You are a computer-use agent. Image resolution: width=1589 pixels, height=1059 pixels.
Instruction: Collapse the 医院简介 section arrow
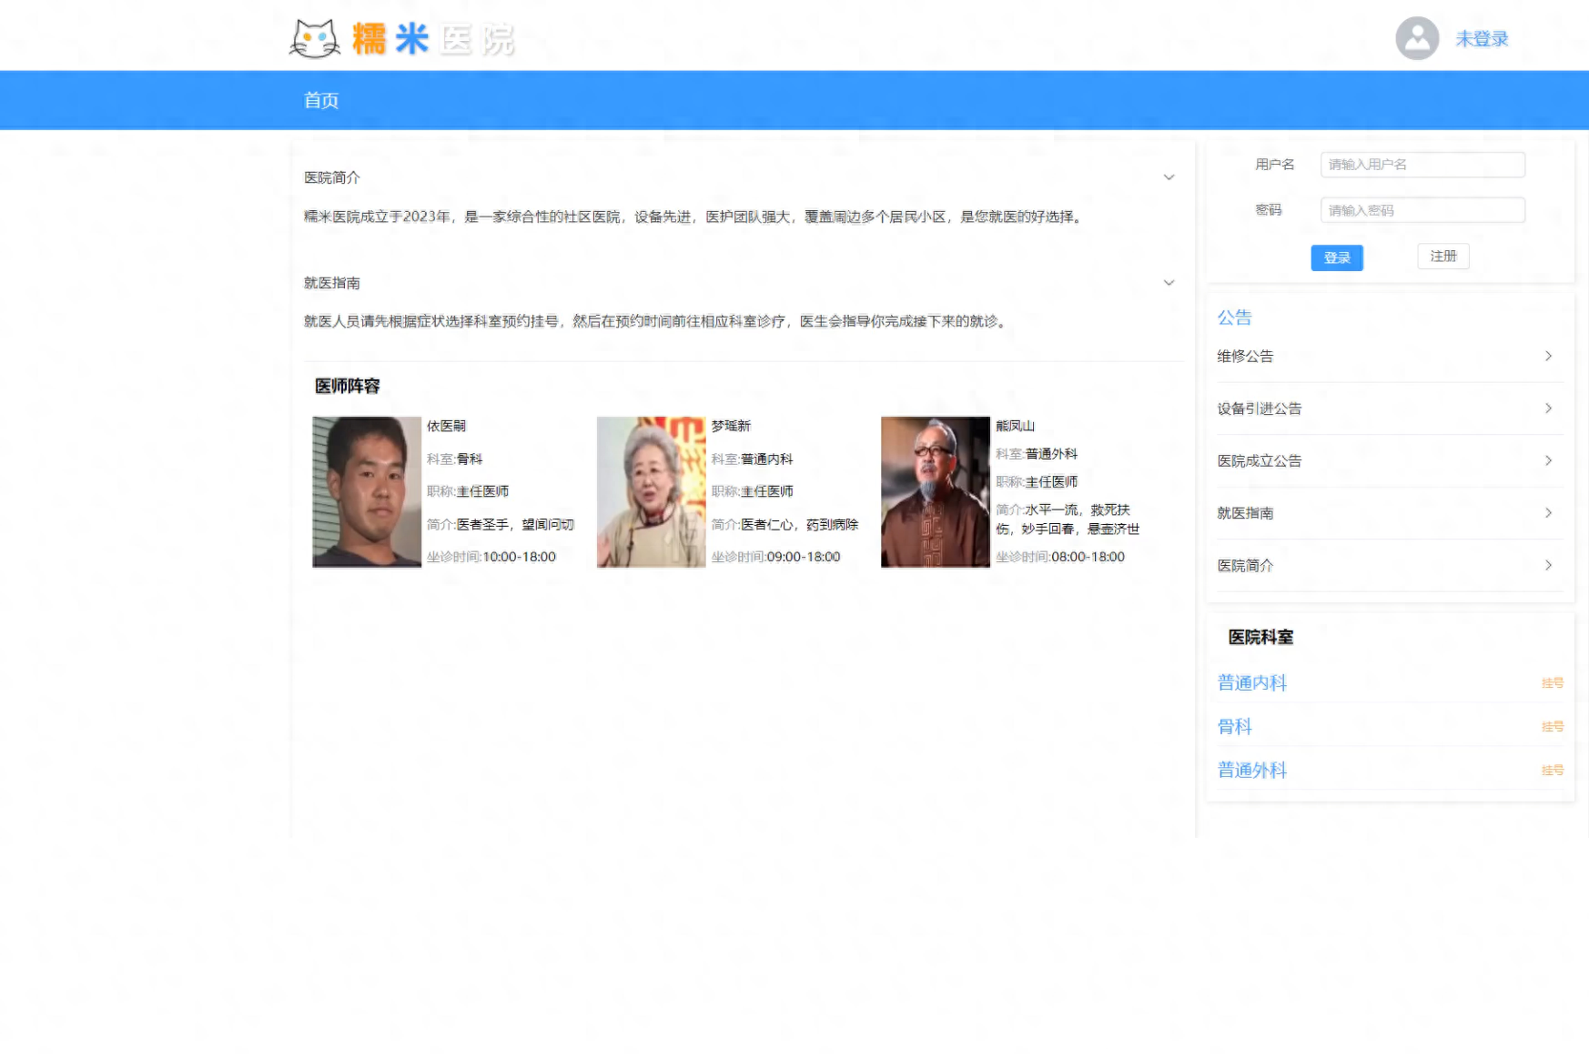1169,177
